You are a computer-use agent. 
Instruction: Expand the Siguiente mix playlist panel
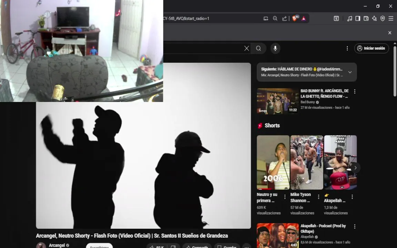[x=350, y=72]
